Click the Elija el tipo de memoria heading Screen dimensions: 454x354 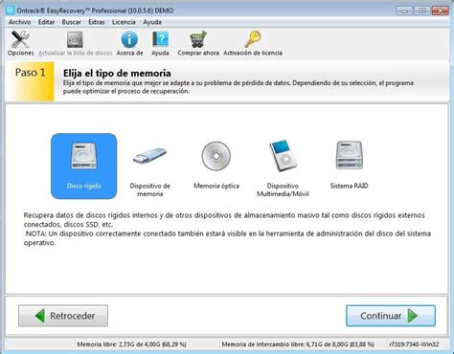click(117, 73)
